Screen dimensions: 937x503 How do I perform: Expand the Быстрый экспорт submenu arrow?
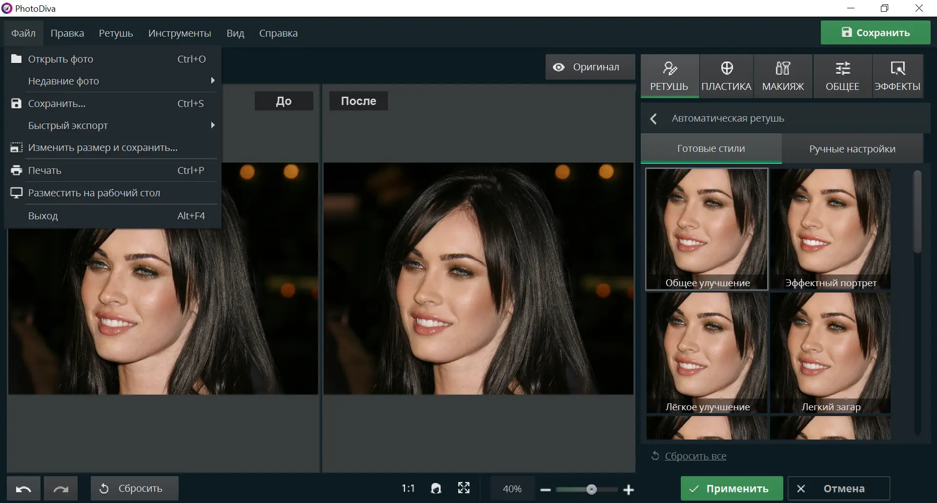point(212,126)
